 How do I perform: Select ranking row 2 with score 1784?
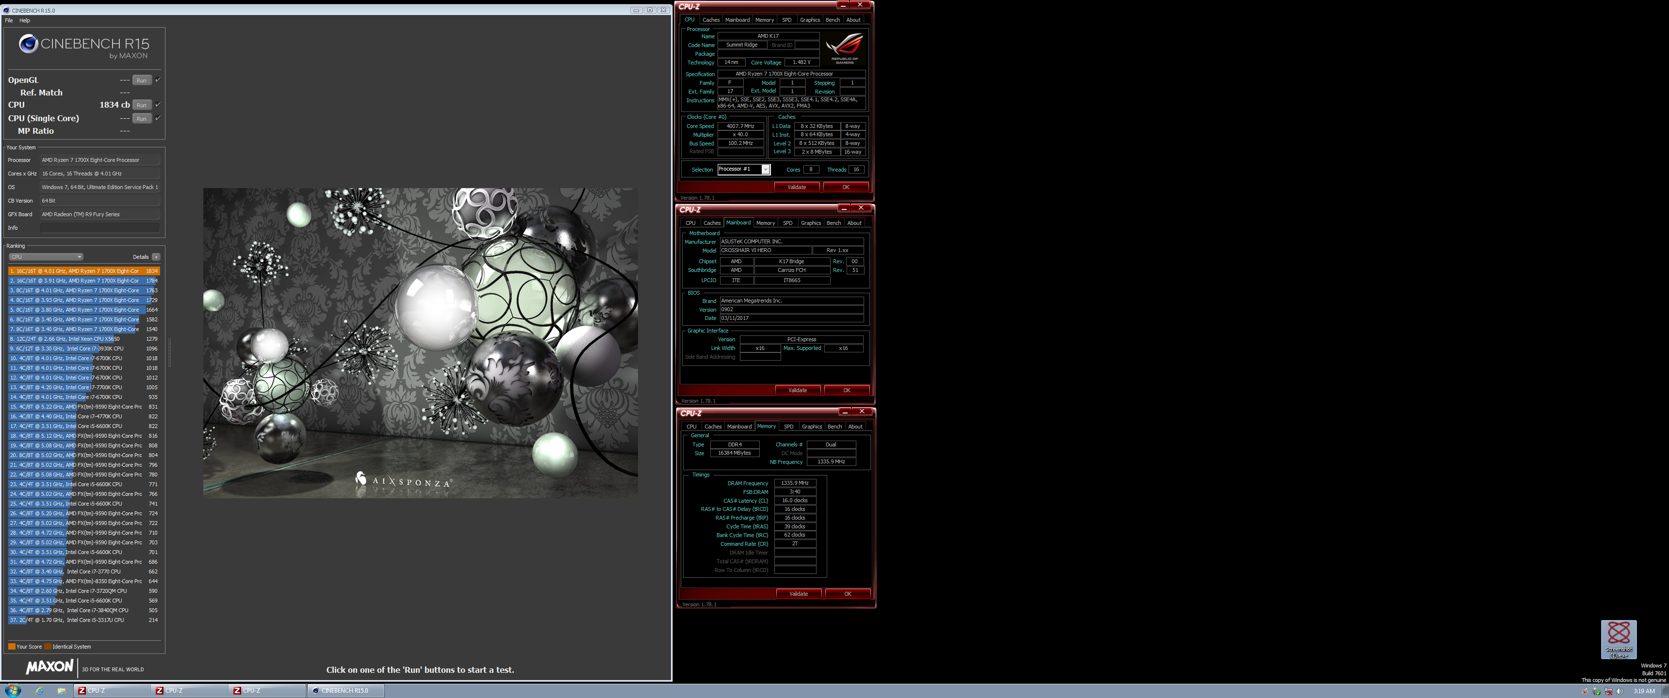[x=83, y=280]
